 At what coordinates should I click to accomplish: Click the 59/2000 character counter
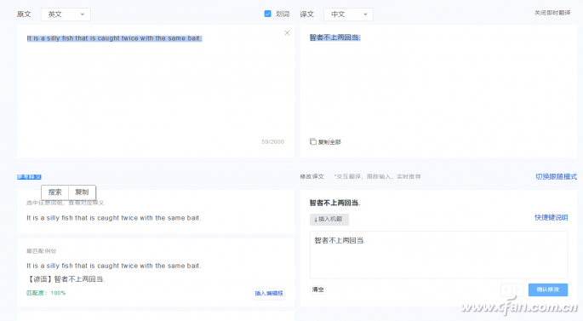coord(272,141)
